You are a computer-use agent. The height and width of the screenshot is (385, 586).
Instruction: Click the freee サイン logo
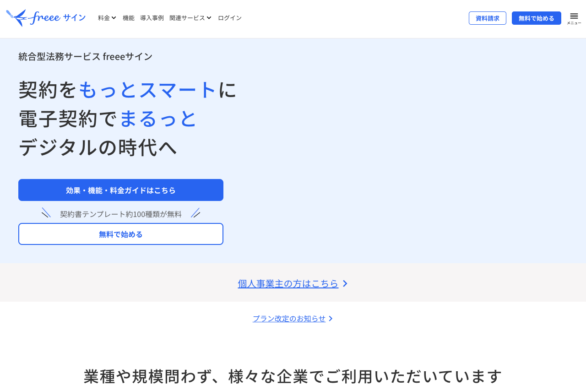pyautogui.click(x=46, y=17)
